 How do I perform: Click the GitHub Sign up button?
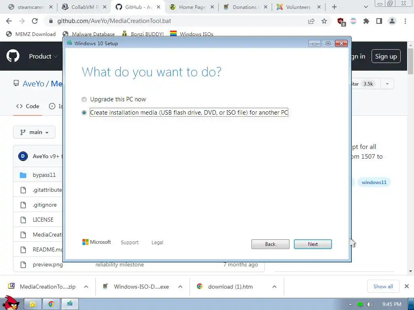click(386, 57)
